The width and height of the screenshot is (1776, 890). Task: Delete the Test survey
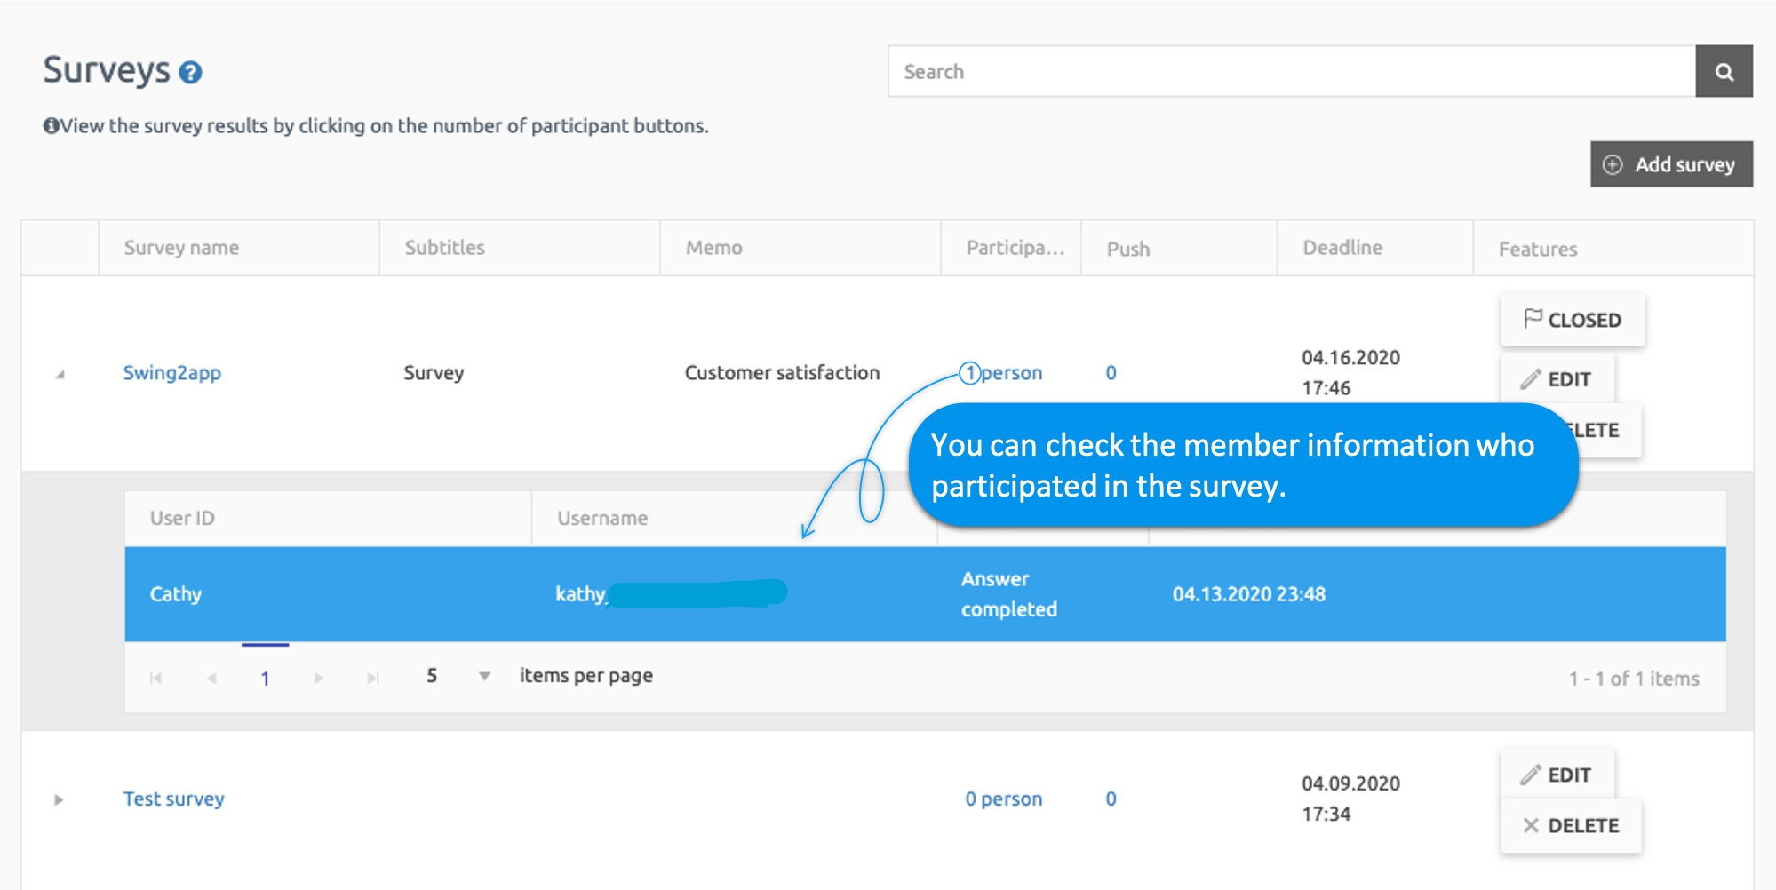[1571, 826]
